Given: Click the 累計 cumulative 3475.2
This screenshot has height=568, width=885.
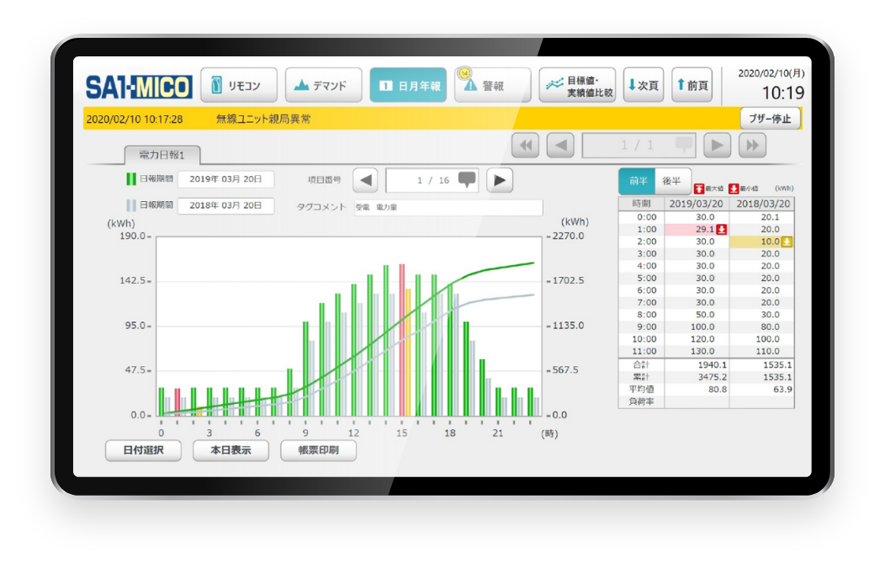Looking at the screenshot, I should (713, 377).
